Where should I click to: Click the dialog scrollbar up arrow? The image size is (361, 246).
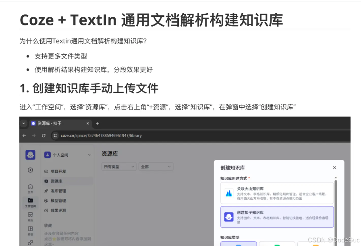[x=336, y=178]
